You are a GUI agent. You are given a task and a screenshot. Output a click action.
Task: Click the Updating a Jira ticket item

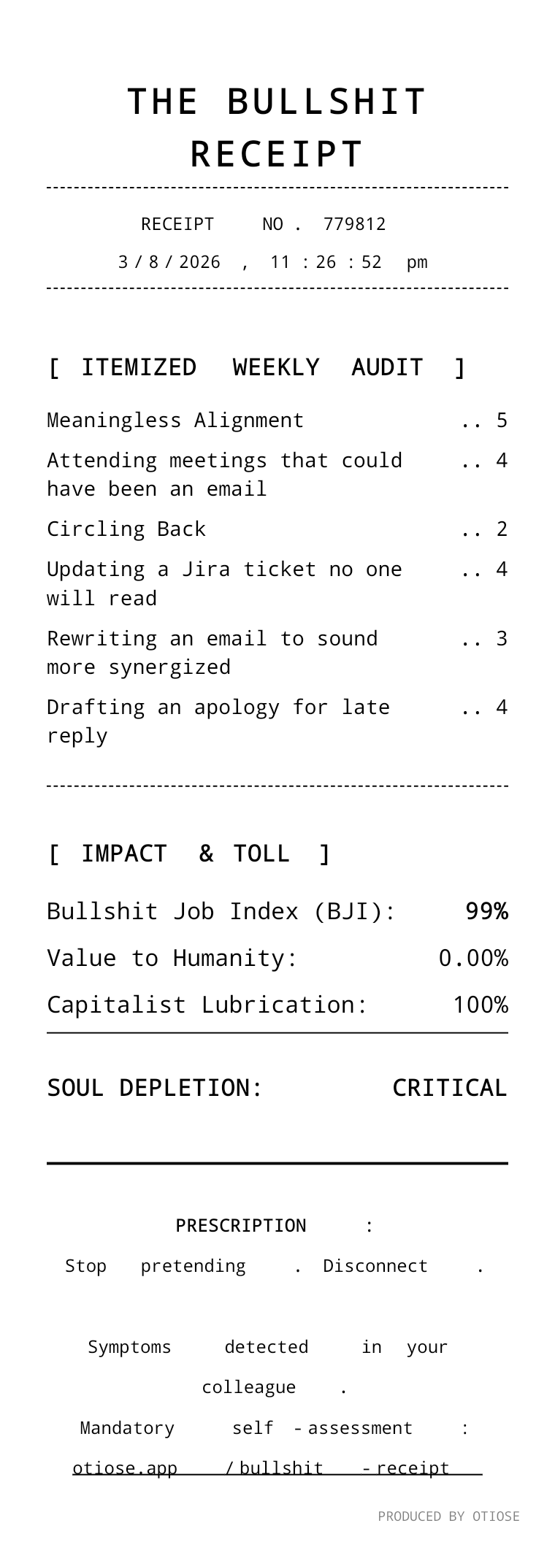(277, 583)
